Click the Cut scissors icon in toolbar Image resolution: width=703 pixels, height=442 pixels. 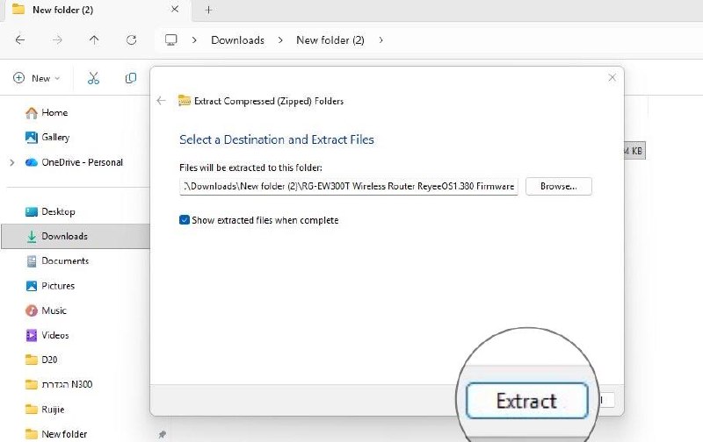pyautogui.click(x=93, y=78)
